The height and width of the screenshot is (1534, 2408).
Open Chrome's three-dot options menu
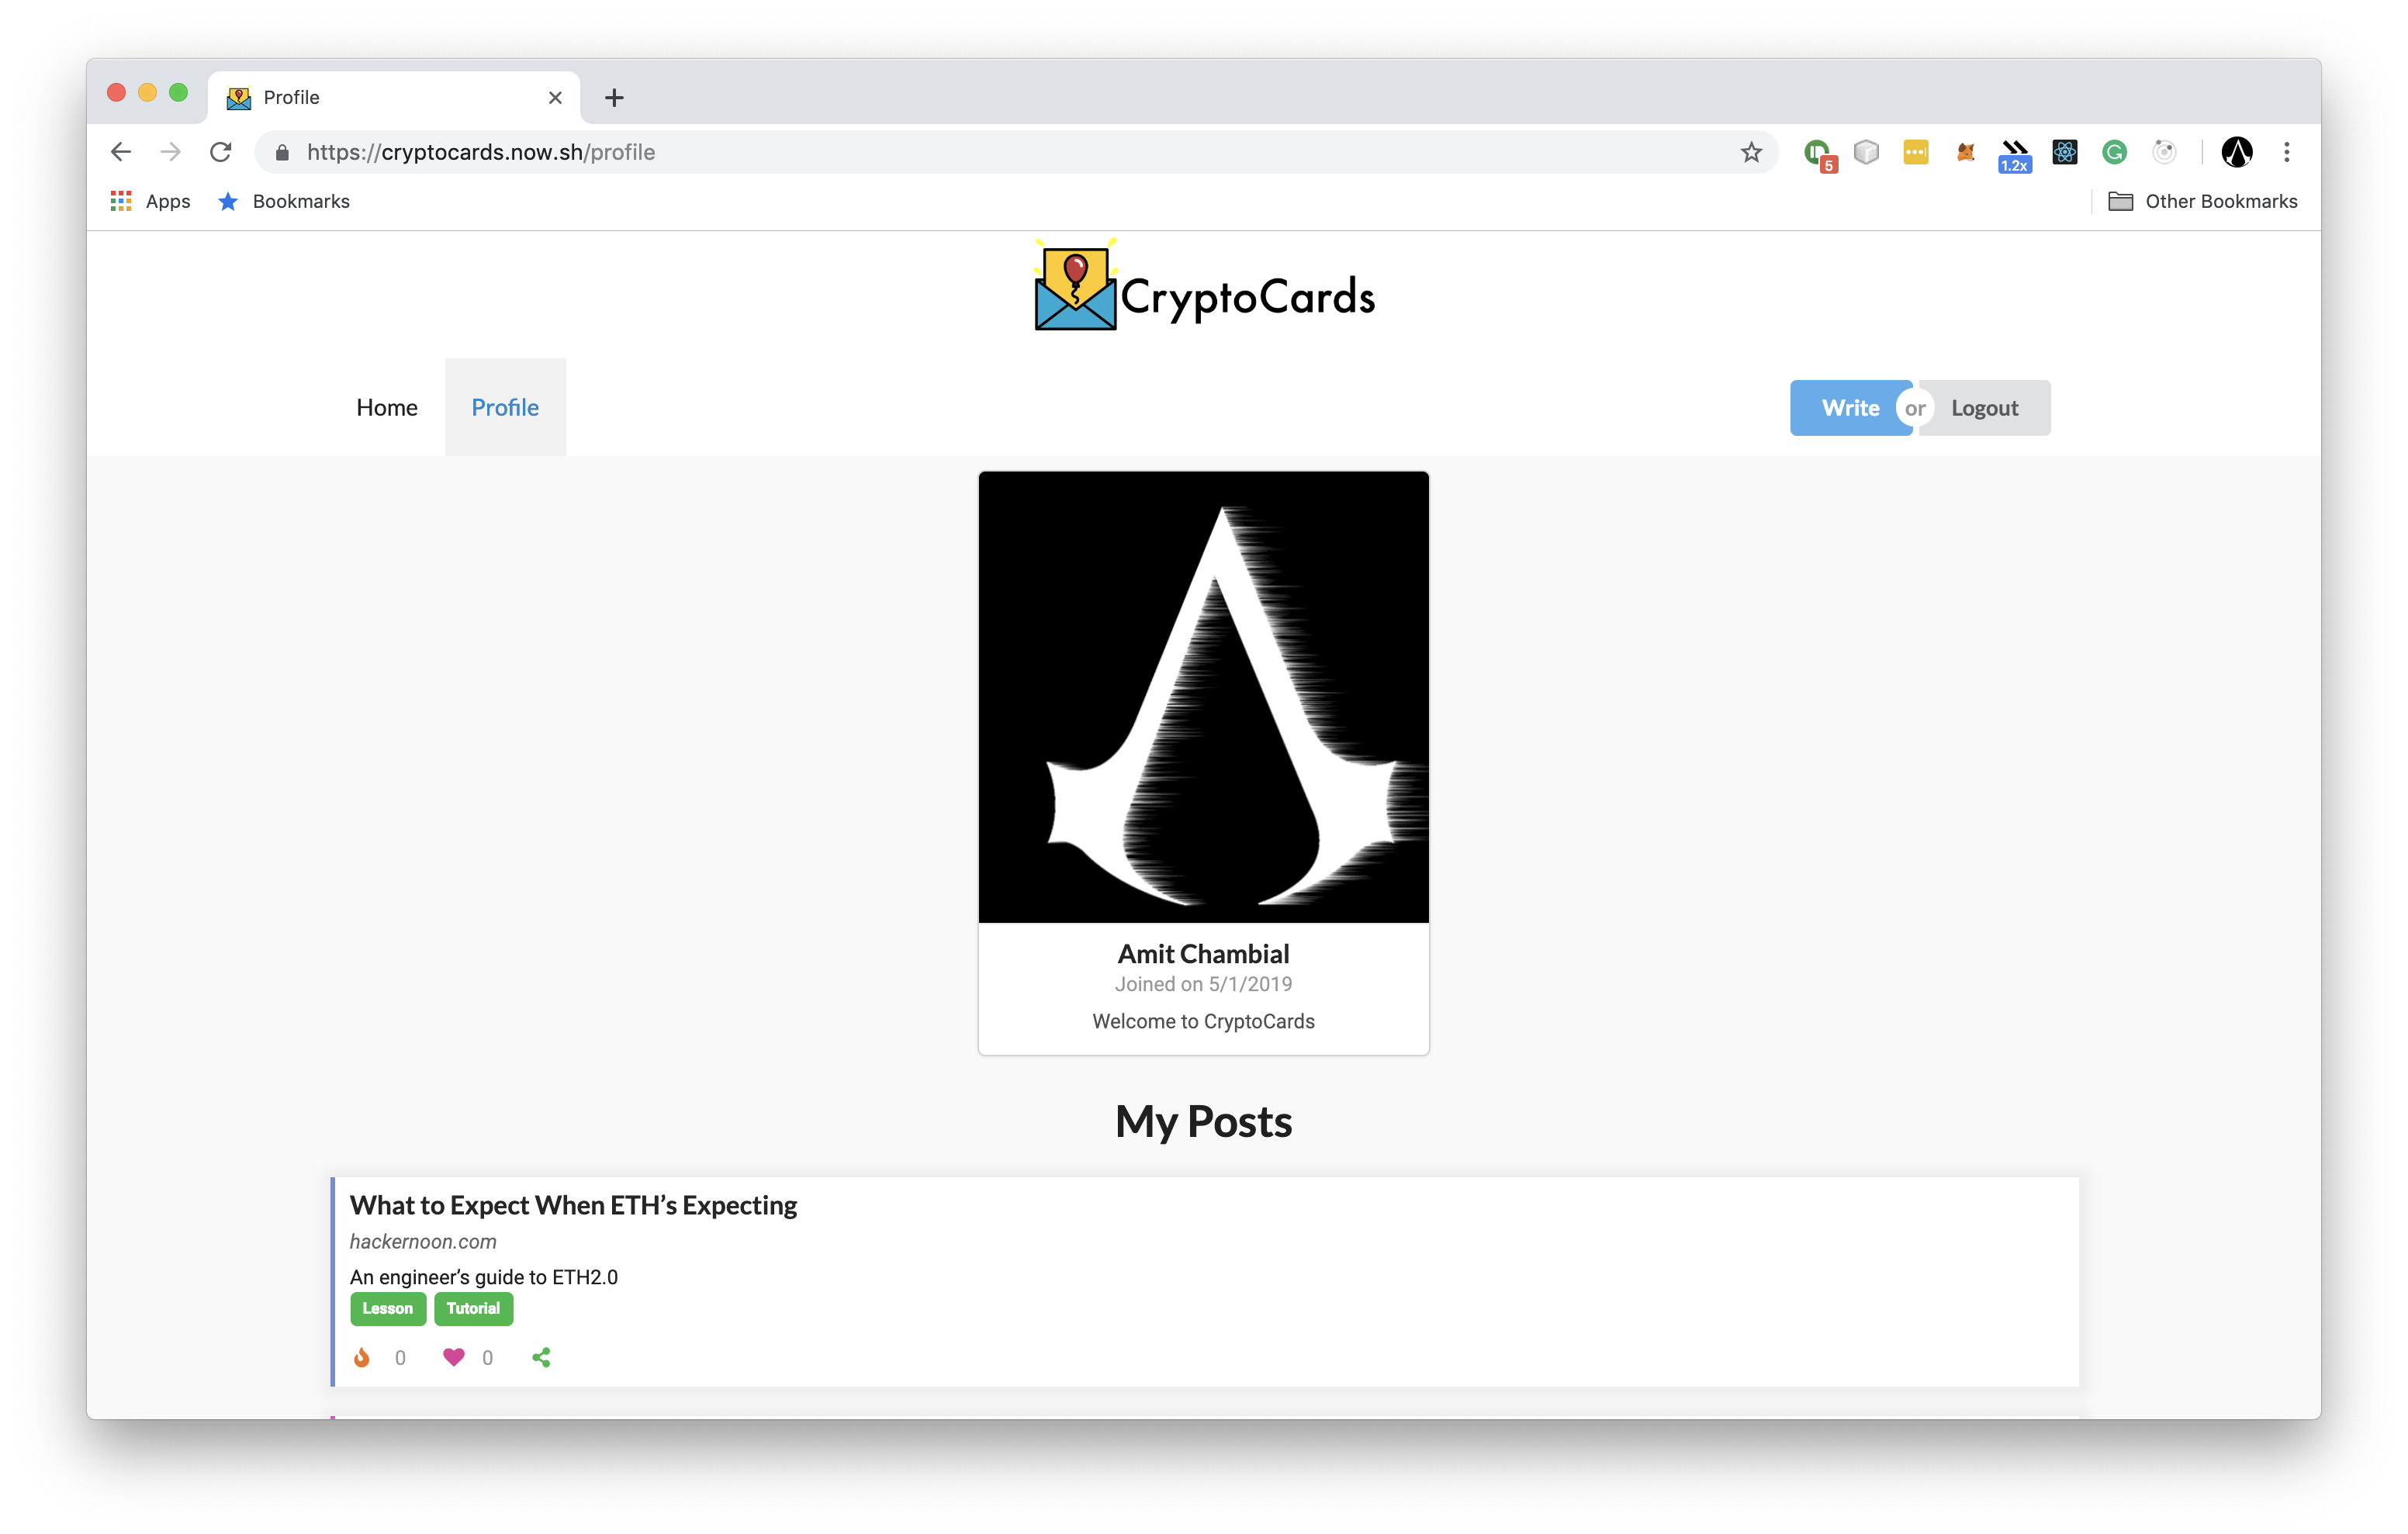pos(2286,152)
